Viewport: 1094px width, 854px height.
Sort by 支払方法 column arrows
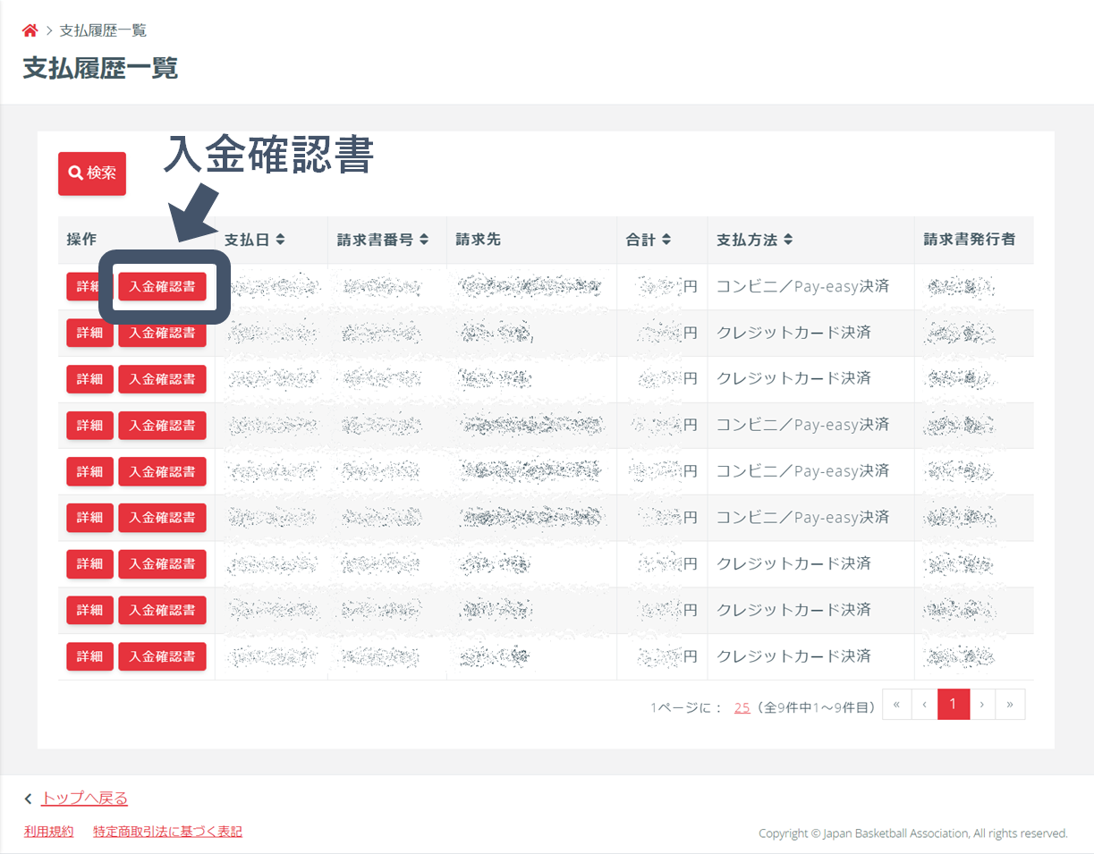point(788,240)
